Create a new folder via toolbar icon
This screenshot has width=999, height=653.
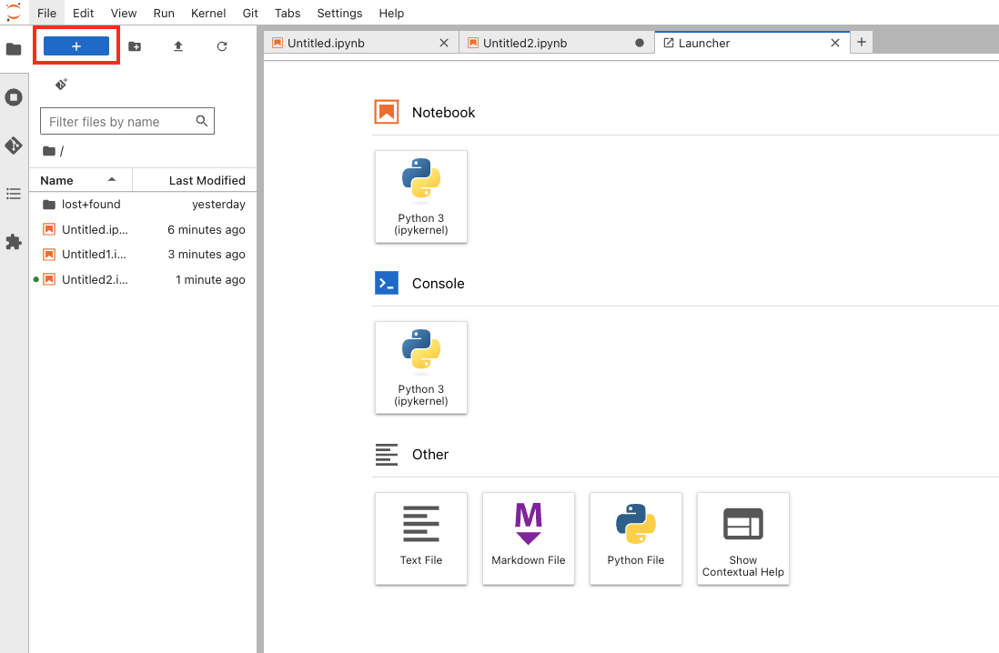(135, 46)
